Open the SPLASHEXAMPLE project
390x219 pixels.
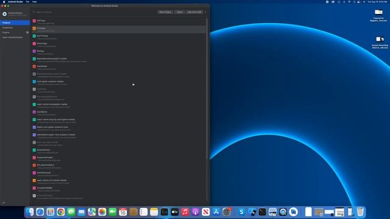(x=119, y=166)
